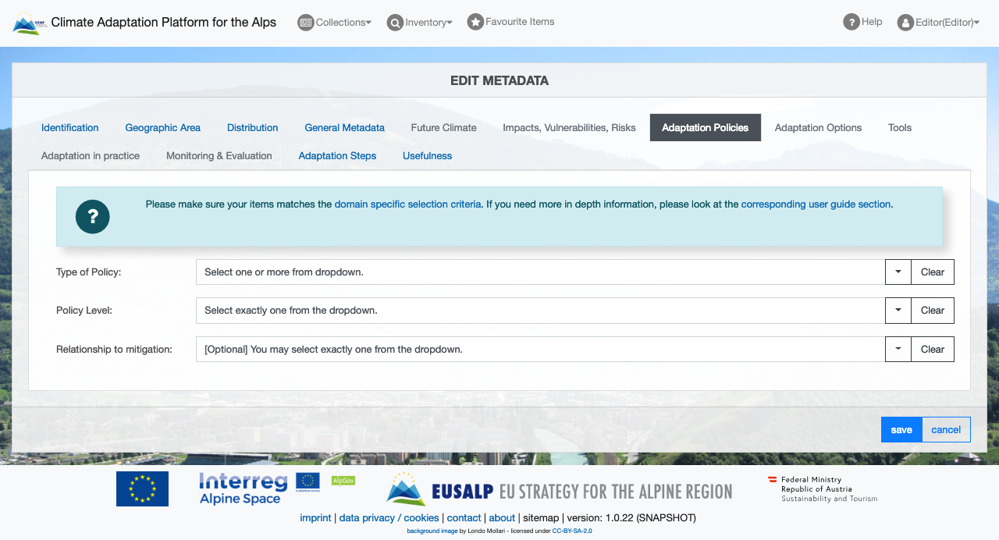Click the Policy Level selection field
The image size is (999, 540).
[x=539, y=310]
